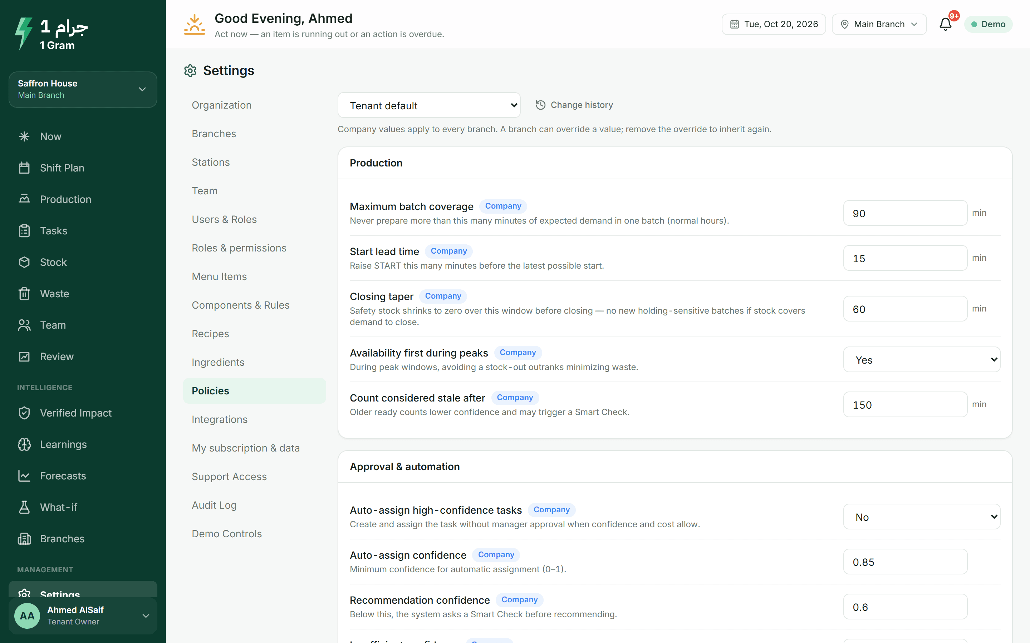Click the Now asterisk icon in sidebar

point(24,136)
